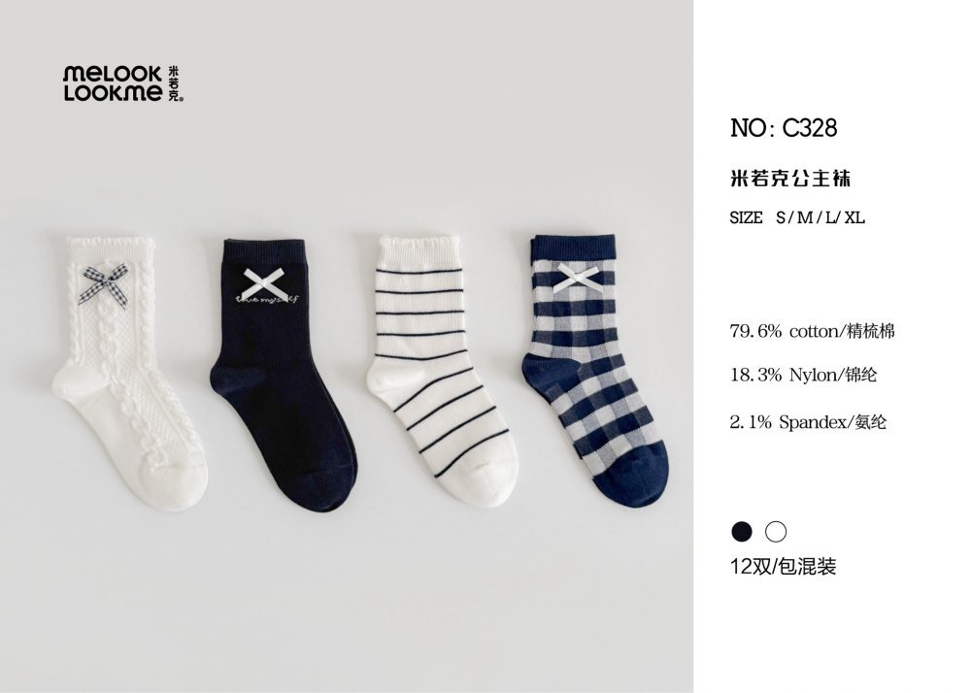Select the white striped sock
The height and width of the screenshot is (693, 971).
(441, 370)
